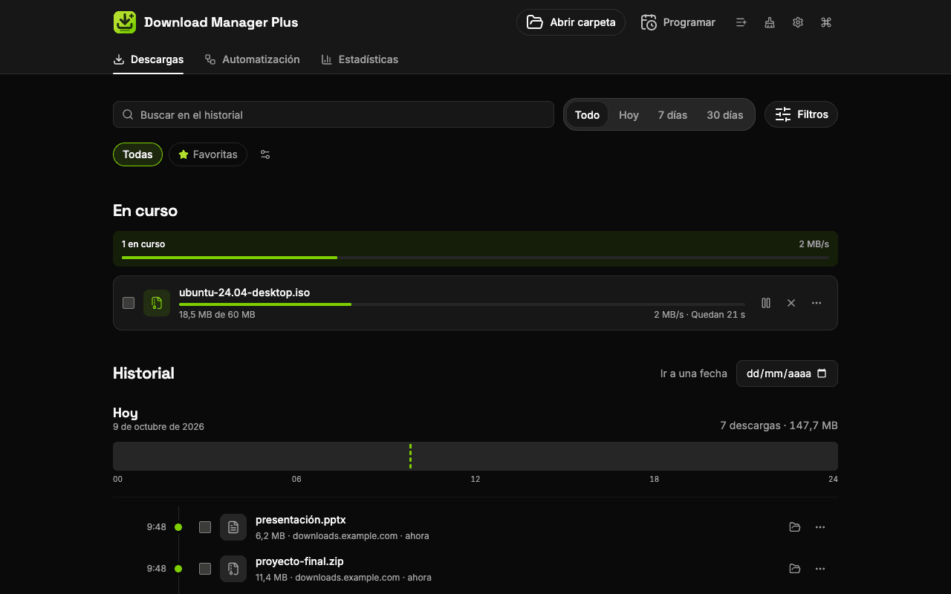Click the green marker on Hoy timeline
This screenshot has width=951, height=594.
coord(410,456)
